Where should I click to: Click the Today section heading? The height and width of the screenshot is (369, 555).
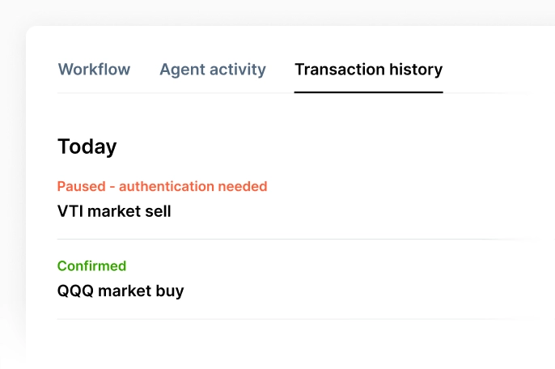pos(87,146)
